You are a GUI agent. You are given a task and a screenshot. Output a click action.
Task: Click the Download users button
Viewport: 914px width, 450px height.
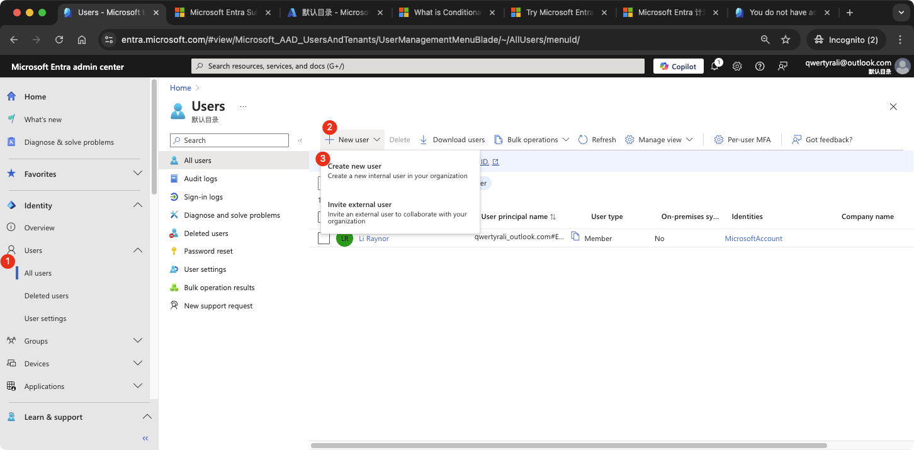coord(452,140)
